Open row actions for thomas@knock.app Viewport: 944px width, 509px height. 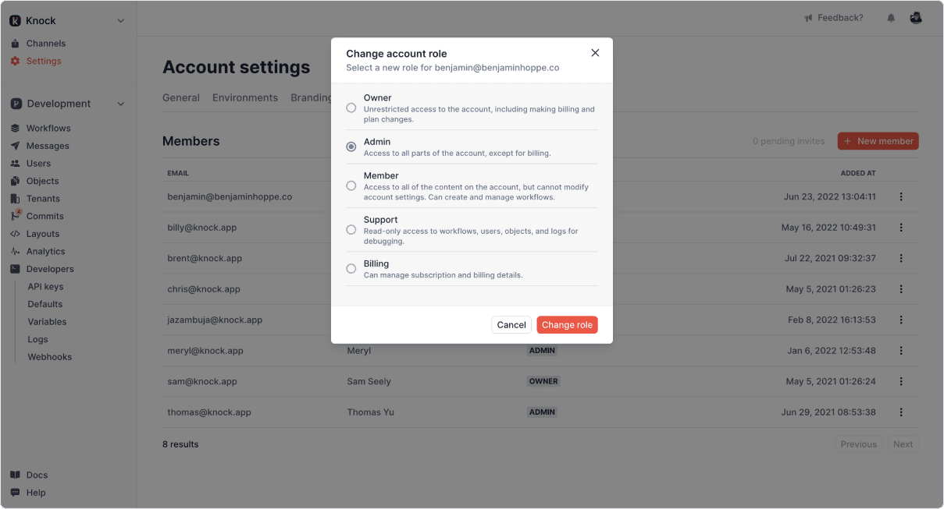click(x=901, y=412)
